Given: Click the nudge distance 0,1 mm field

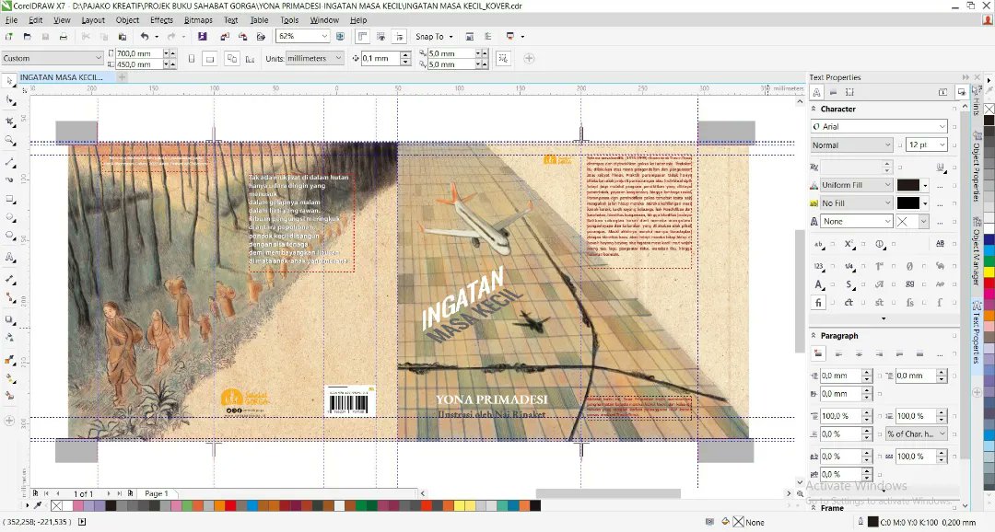Looking at the screenshot, I should tap(380, 58).
